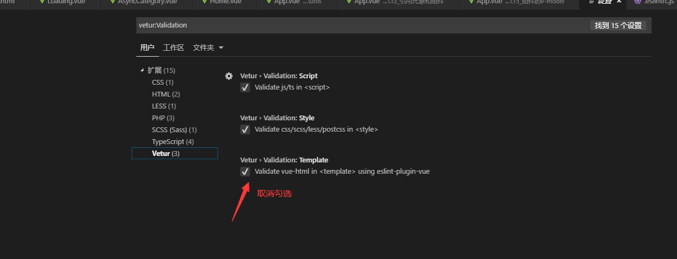Uncheck Validate vue-html in <template> checkbox

(x=245, y=172)
